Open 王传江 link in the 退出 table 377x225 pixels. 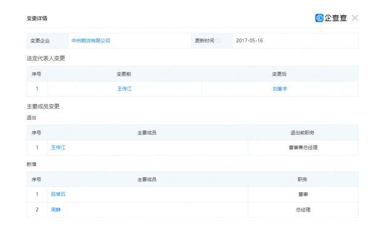point(58,148)
